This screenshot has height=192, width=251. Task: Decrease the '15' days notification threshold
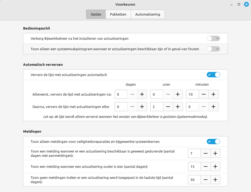206,166
